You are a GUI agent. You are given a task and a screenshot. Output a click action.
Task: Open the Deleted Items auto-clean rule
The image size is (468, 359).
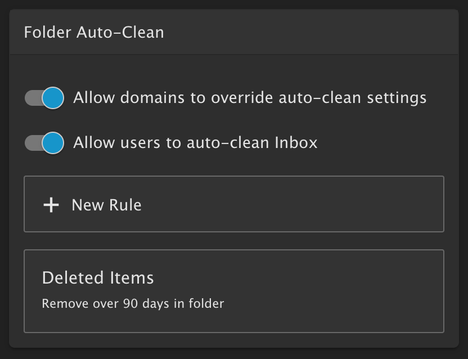click(233, 291)
